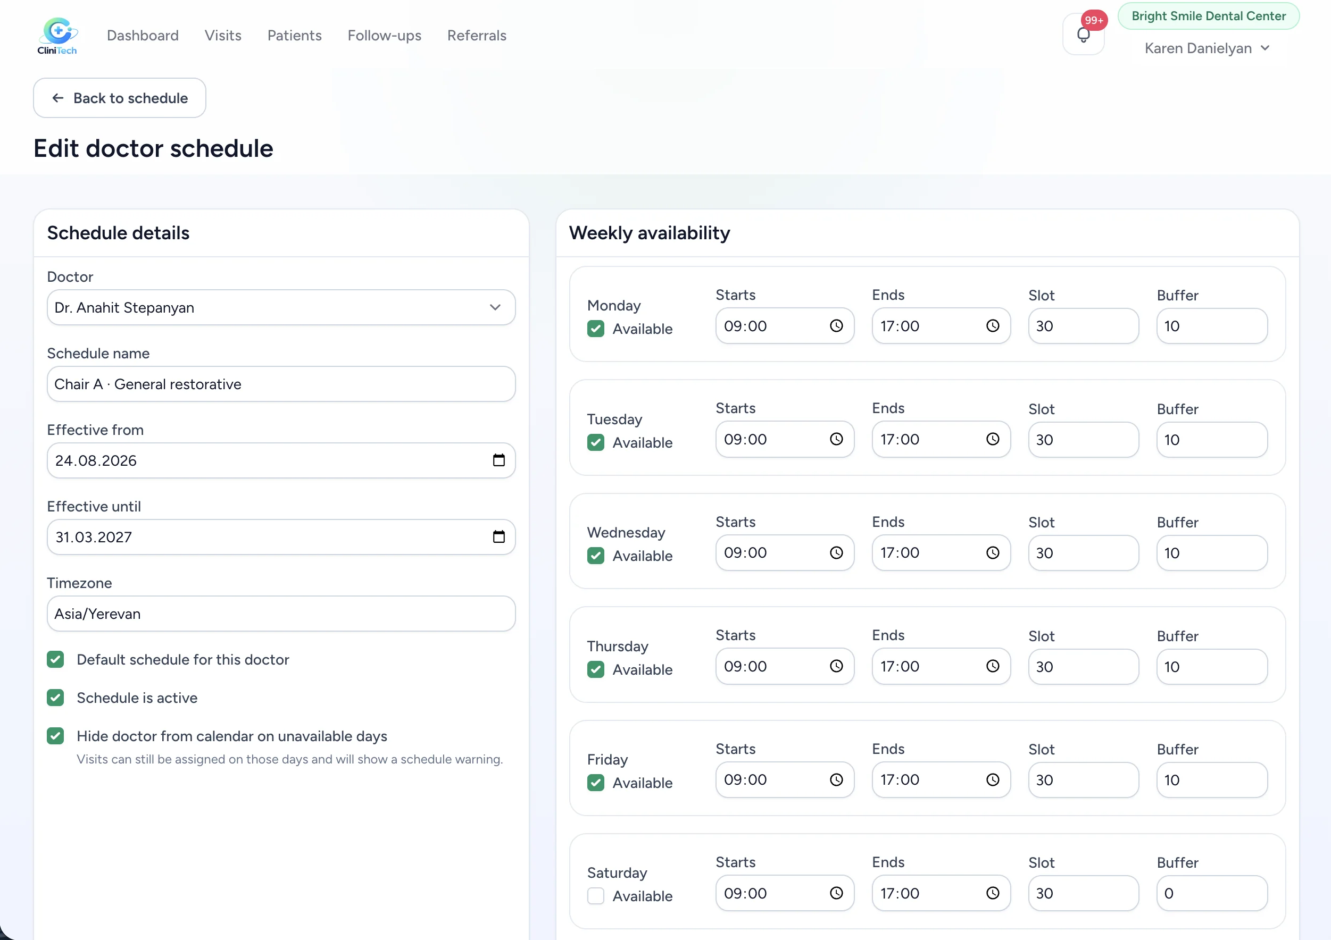This screenshot has width=1331, height=940.
Task: Click clock icon in Monday Starts field
Action: pyautogui.click(x=836, y=326)
